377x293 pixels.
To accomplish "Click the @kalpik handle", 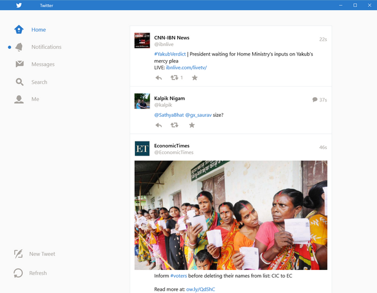I will coord(163,105).
